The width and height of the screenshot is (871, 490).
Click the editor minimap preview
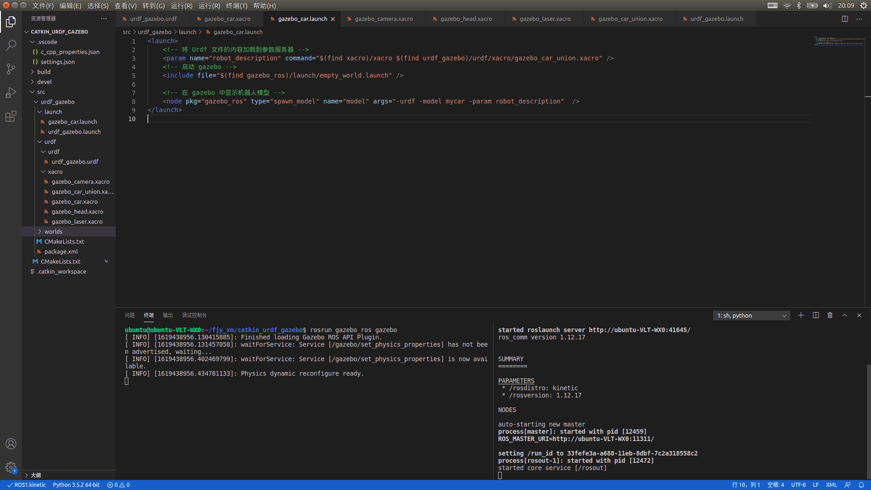coord(838,41)
